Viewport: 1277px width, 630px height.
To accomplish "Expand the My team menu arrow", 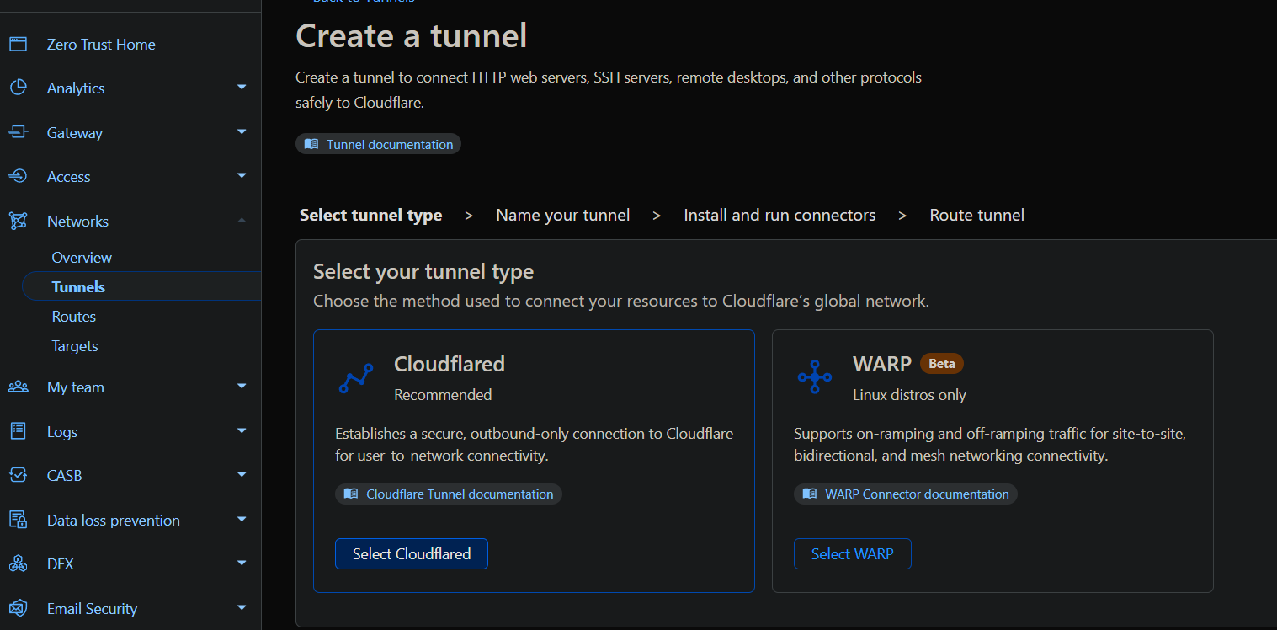I will point(242,387).
